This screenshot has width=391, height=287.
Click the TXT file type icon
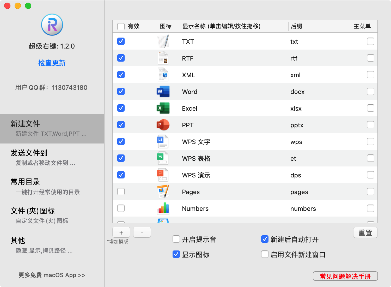[163, 41]
